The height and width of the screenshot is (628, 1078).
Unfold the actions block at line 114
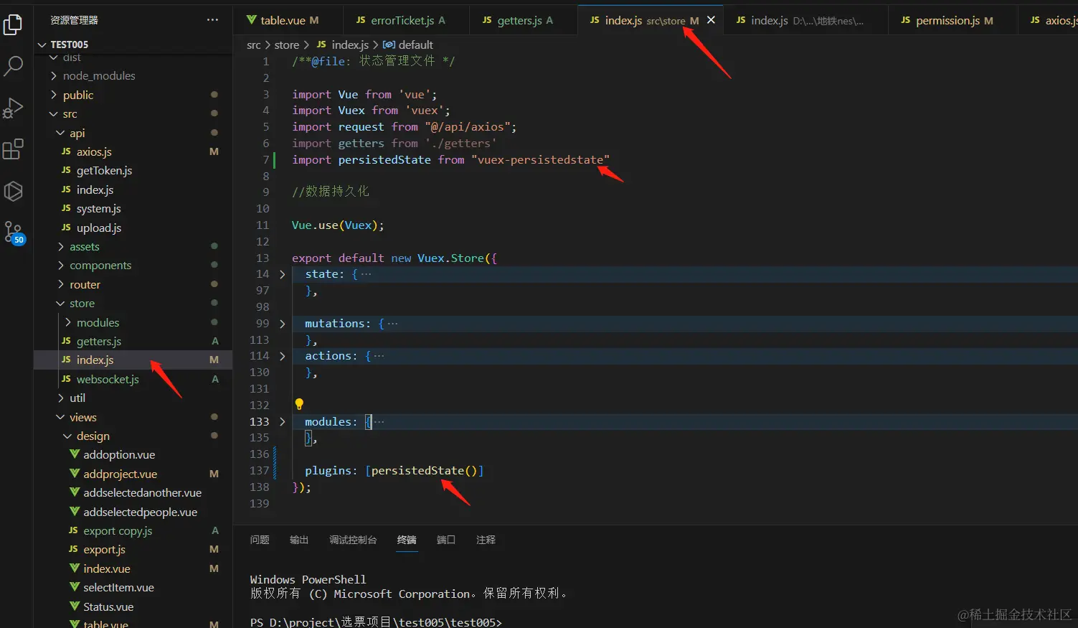[283, 356]
